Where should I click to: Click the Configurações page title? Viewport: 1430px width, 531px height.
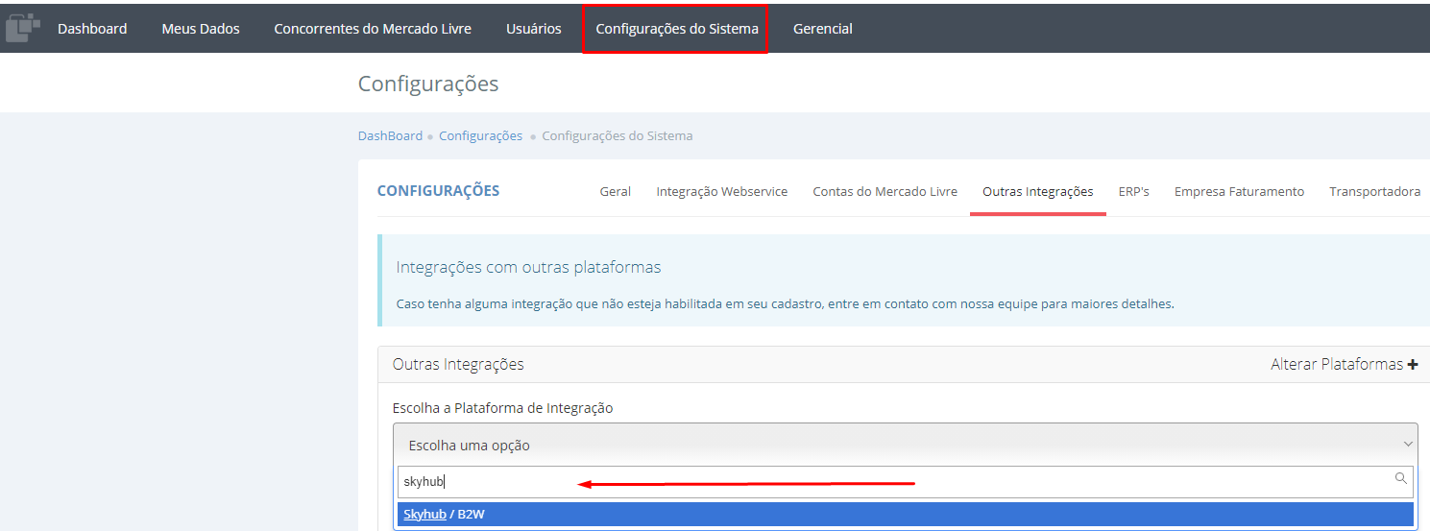click(x=428, y=84)
